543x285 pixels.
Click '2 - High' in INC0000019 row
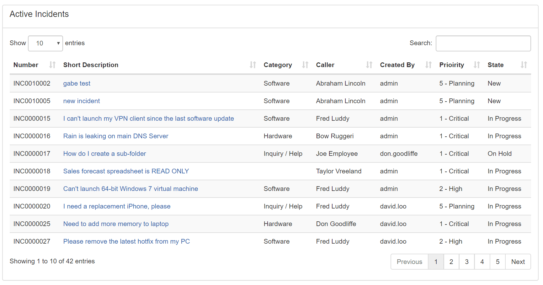coord(451,189)
